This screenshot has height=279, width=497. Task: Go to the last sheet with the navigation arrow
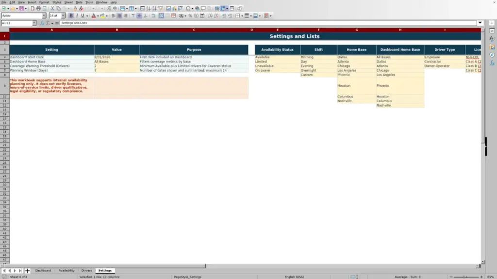20,271
